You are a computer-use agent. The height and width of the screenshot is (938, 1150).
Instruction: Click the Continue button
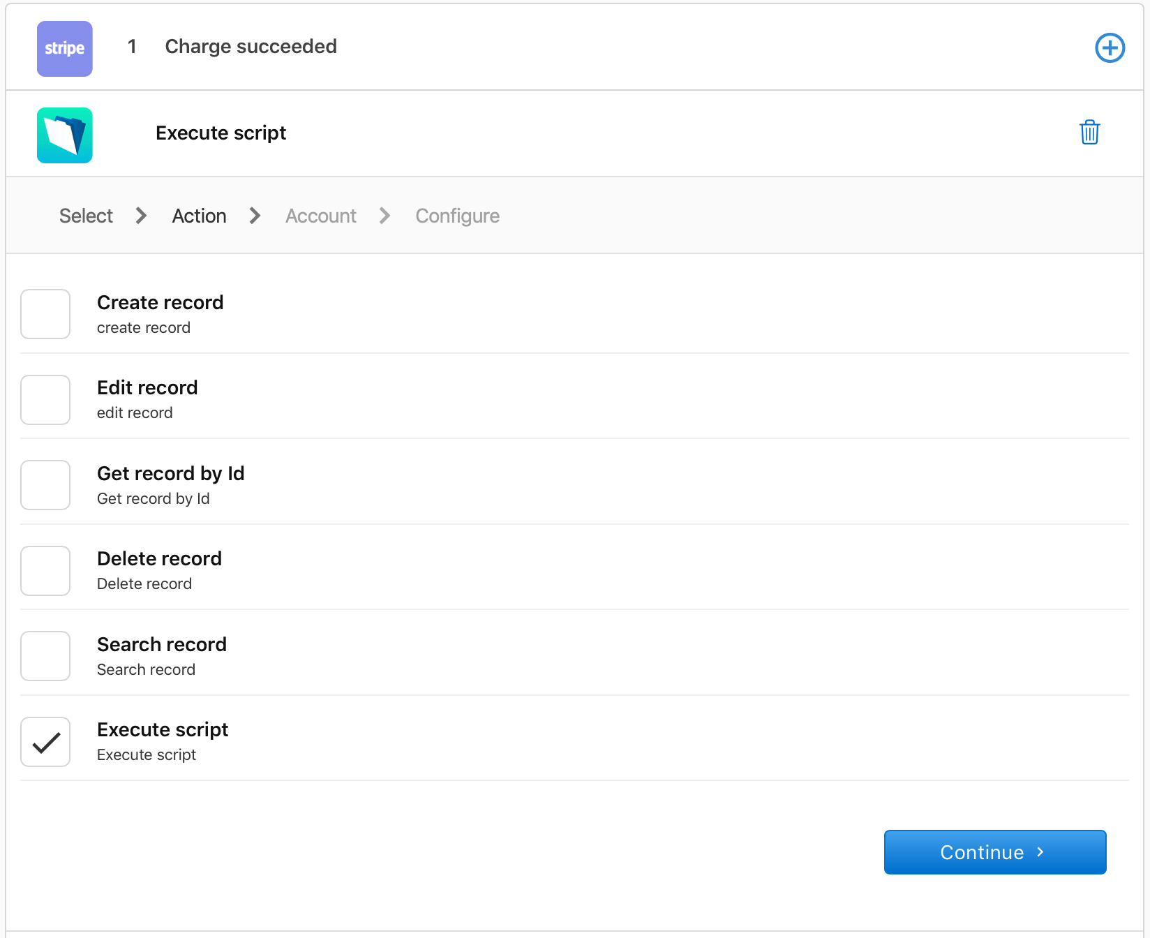[x=994, y=851]
